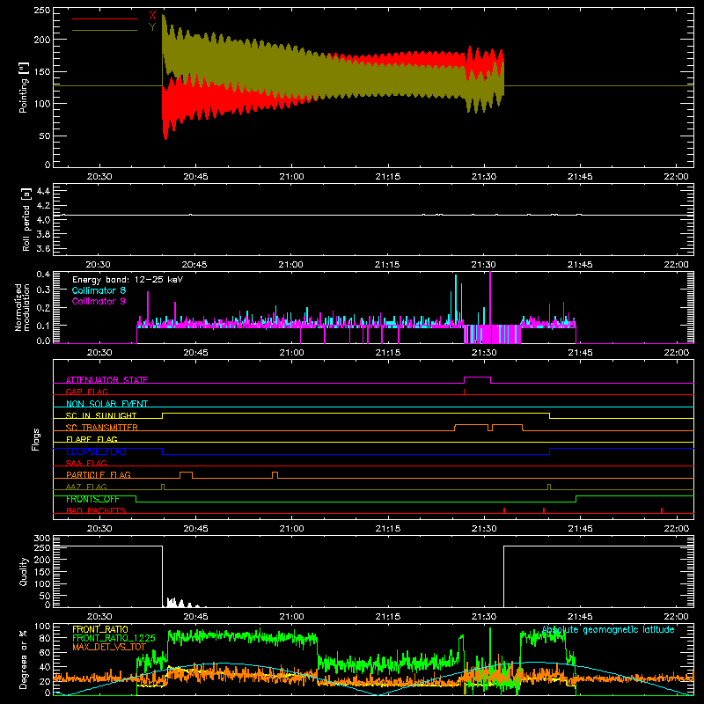Click the 20:30 tick under Quality plot
The width and height of the screenshot is (704, 704).
(x=99, y=617)
